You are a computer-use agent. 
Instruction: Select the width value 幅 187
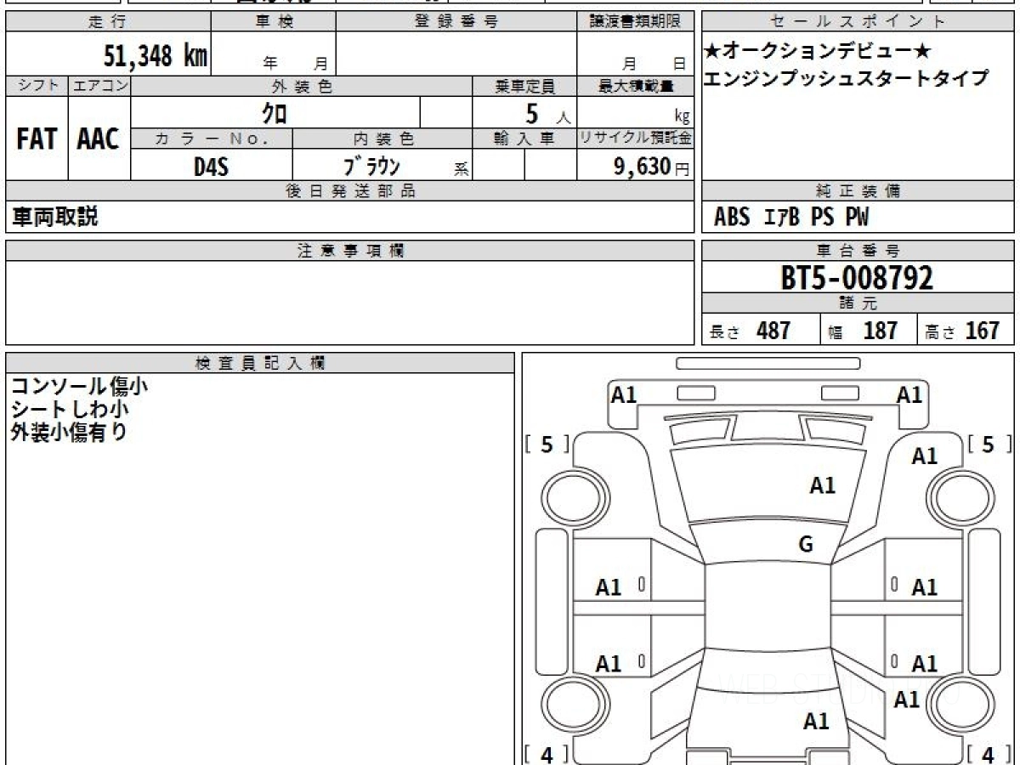pyautogui.click(x=863, y=331)
